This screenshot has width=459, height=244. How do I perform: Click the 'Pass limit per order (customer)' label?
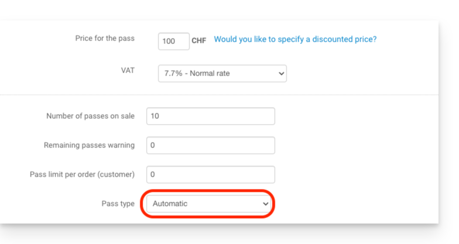pyautogui.click(x=82, y=174)
